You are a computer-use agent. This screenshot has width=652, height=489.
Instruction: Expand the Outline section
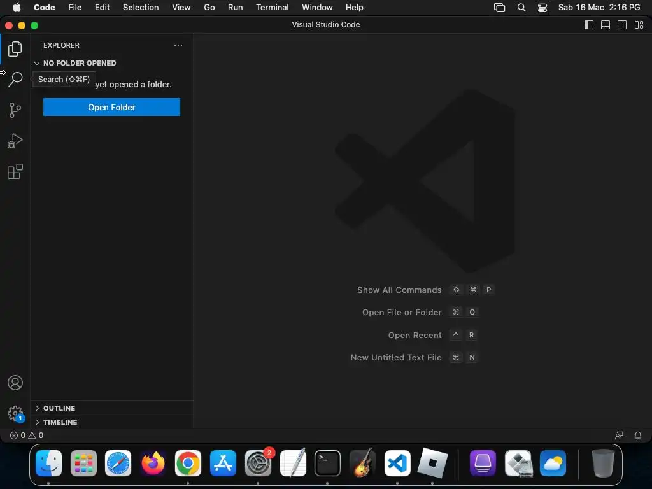(111, 408)
